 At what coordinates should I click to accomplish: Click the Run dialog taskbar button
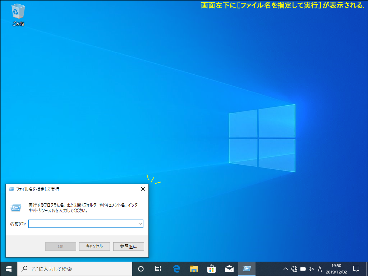[x=247, y=268]
